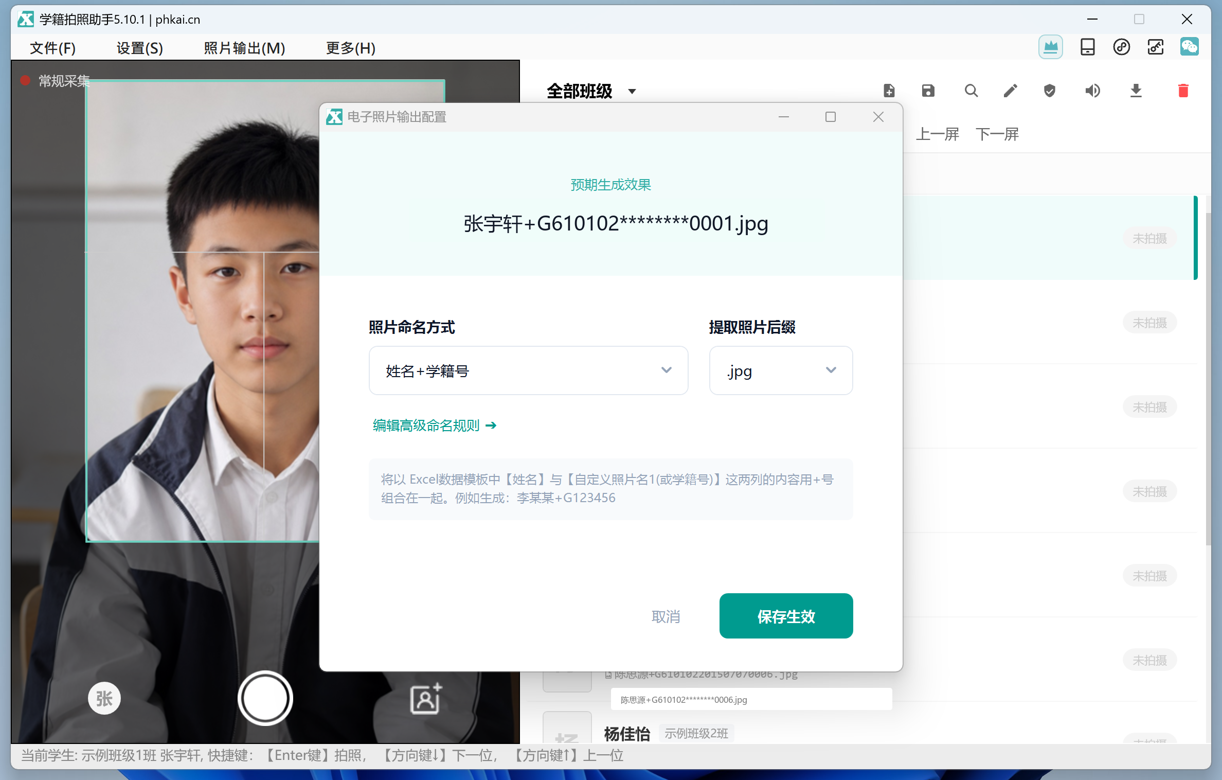This screenshot has height=780, width=1222.
Task: Click the 照片命名方式 label
Action: click(x=411, y=327)
